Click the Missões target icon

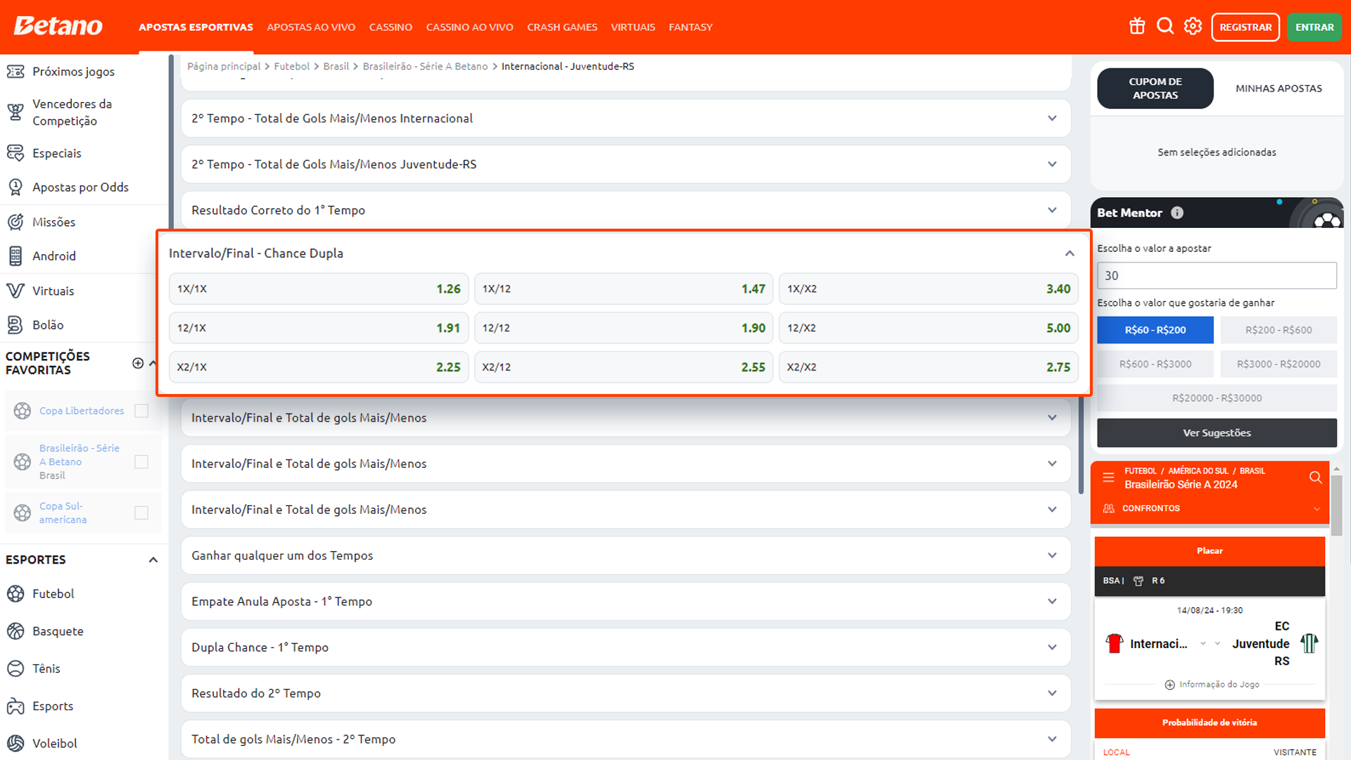[x=15, y=222]
